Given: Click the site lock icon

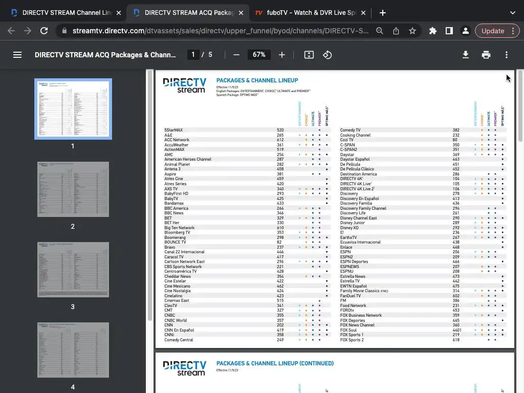Looking at the screenshot, I should pyautogui.click(x=64, y=31).
